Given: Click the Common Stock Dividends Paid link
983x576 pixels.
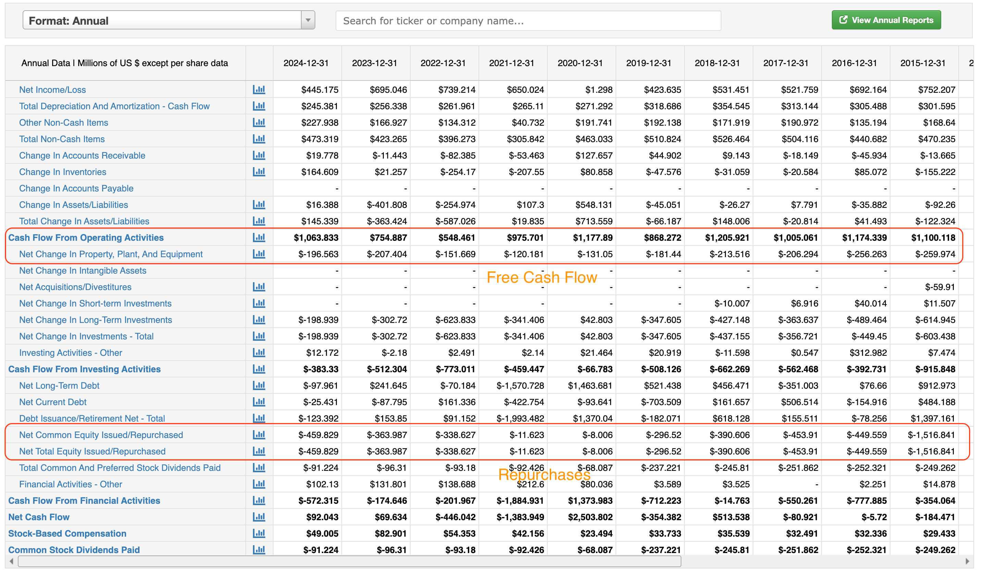Looking at the screenshot, I should [74, 550].
